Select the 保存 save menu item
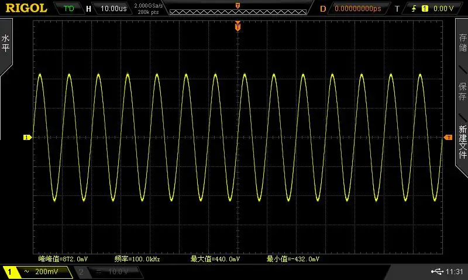Screen dimensions: 468x280 [463, 92]
